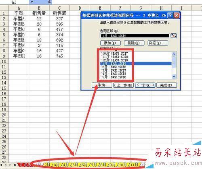The image size is (202, 169).
Task: Select row 10 header
Action: [4, 62]
